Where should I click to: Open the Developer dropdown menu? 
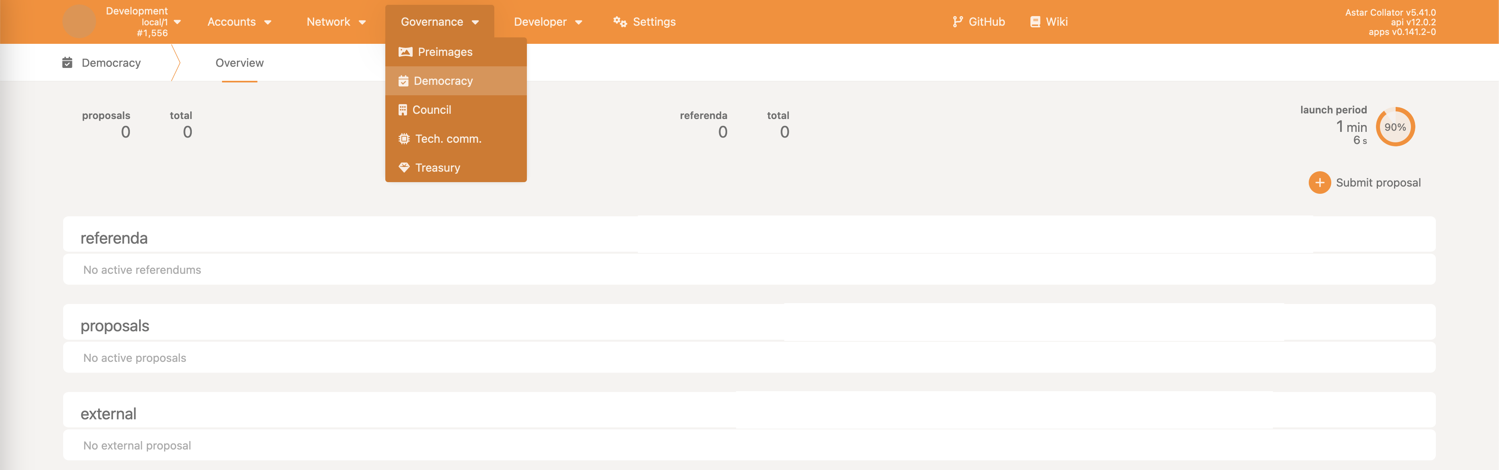pos(547,22)
